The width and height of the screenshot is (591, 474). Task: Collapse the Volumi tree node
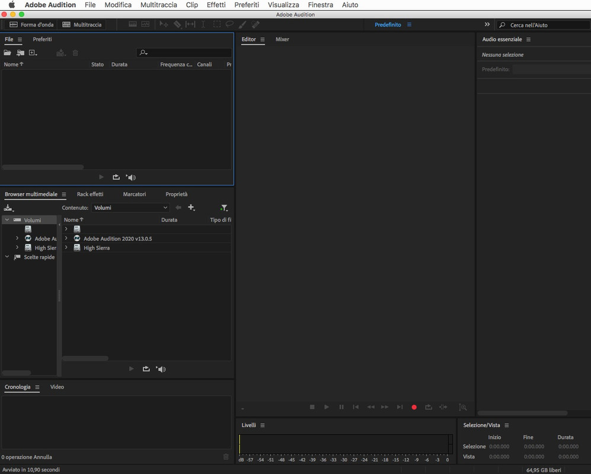7,220
